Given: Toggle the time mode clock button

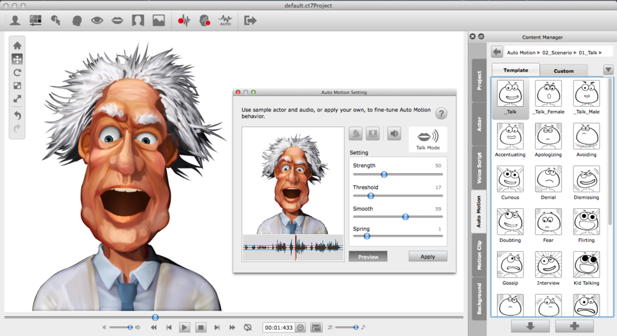Looking at the screenshot, I should tap(300, 328).
